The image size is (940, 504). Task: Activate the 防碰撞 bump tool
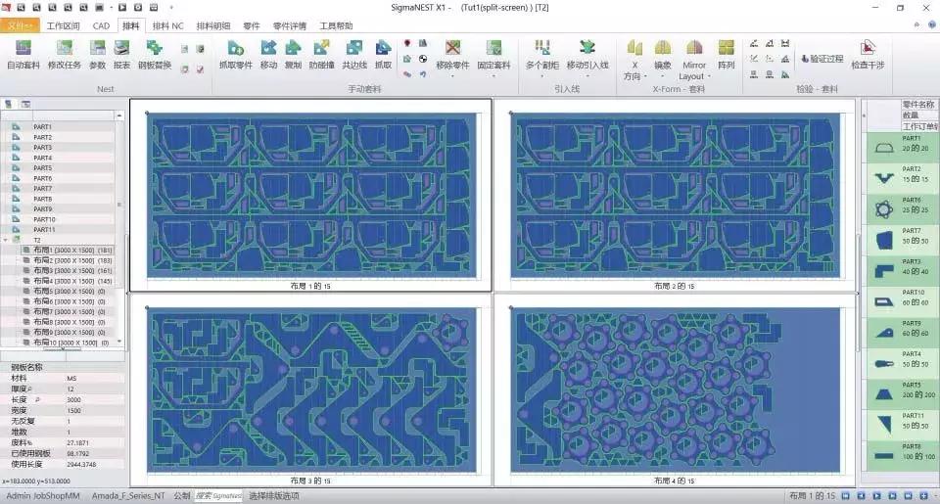[321, 55]
